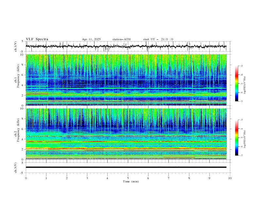Click the "ch.3(V)" axis label
This screenshot has width=259, height=200.
tap(16, 168)
